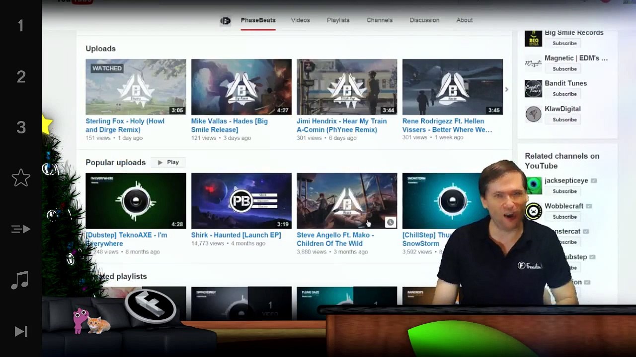The width and height of the screenshot is (636, 357).
Task: Select number 2 in the left sidebar
Action: pyautogui.click(x=21, y=77)
